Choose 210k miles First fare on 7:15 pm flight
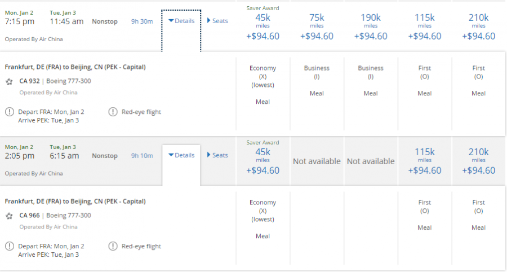The image size is (507, 272). click(479, 27)
